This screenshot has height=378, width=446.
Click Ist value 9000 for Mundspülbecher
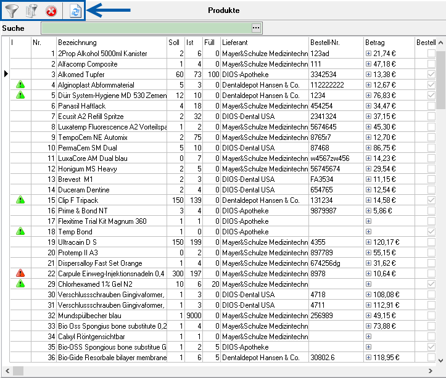[194, 316]
